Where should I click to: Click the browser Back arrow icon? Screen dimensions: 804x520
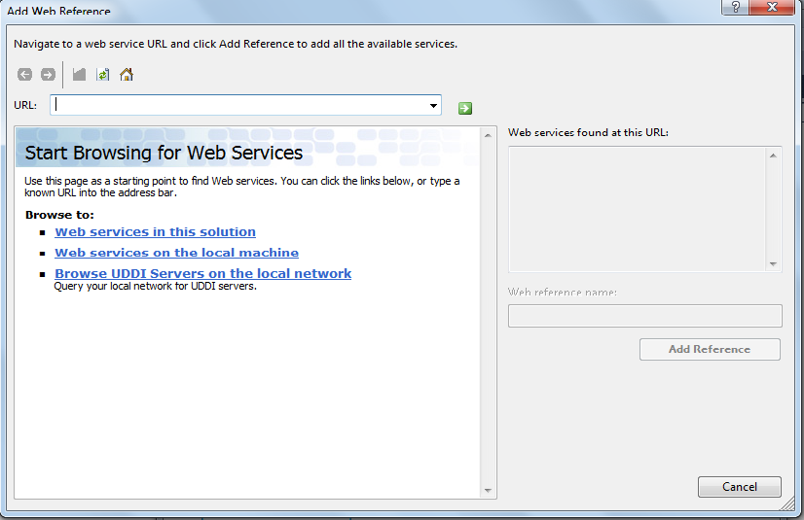point(24,75)
